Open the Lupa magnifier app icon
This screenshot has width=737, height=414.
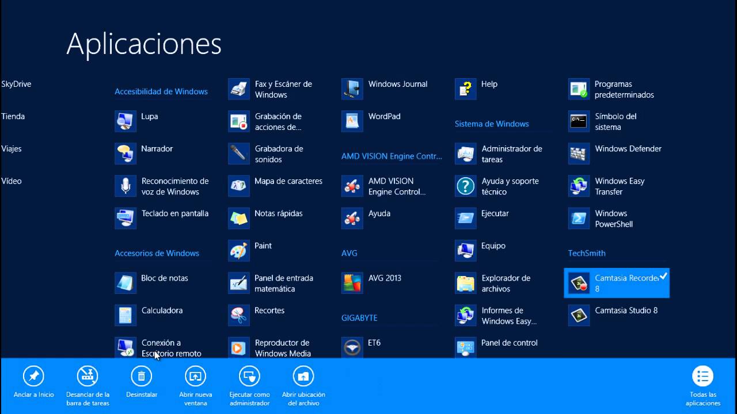(x=126, y=121)
